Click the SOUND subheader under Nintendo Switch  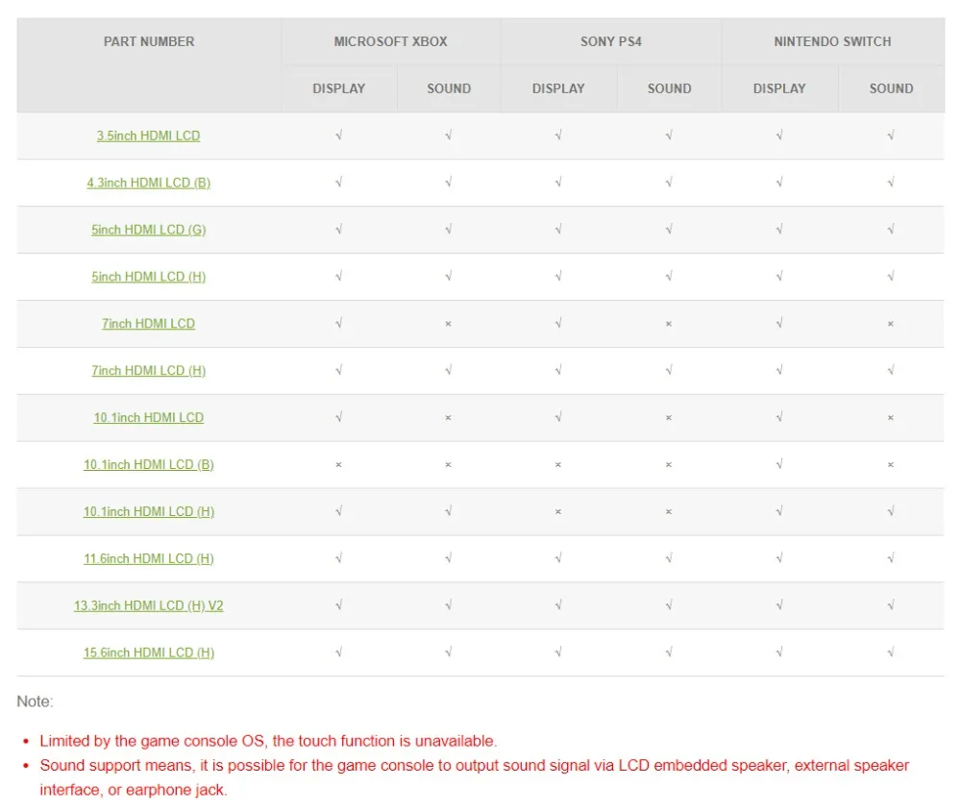(x=891, y=88)
